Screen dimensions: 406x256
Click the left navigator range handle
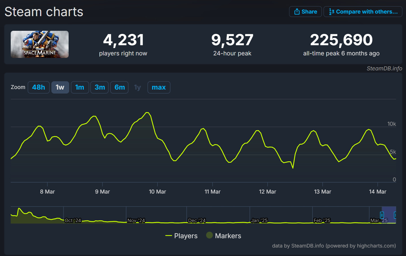(x=382, y=215)
